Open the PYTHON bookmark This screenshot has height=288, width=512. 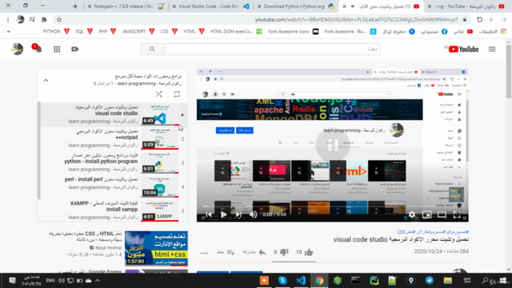(56, 31)
